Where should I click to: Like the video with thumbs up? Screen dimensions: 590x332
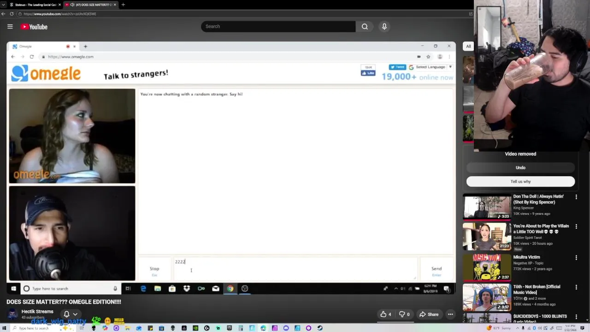click(x=385, y=314)
